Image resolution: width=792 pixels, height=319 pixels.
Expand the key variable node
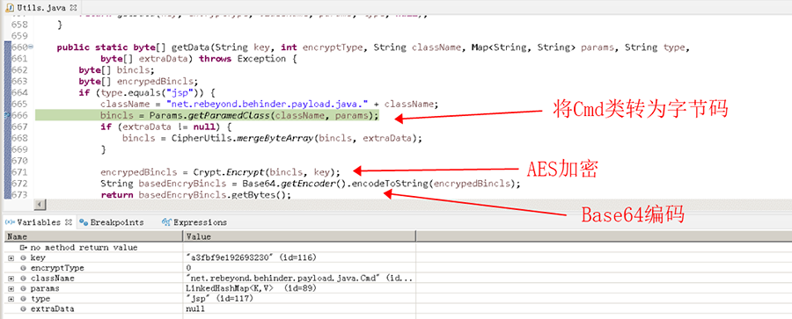click(11, 258)
